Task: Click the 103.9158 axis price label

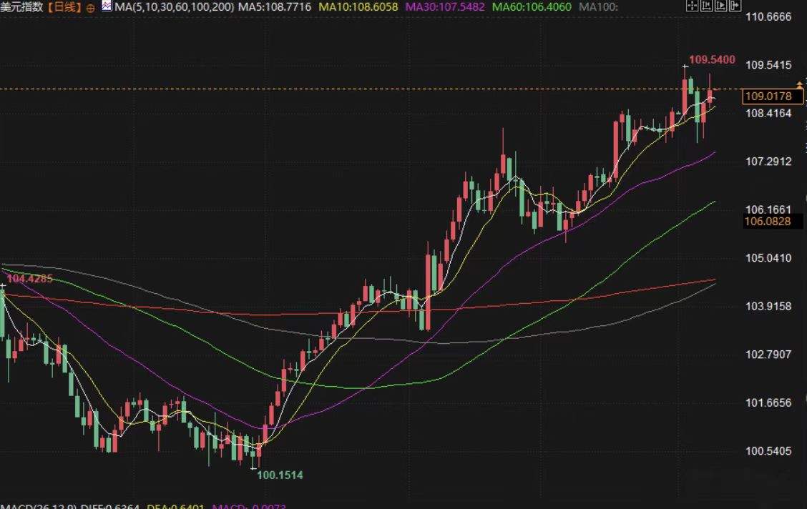Action: tap(768, 306)
